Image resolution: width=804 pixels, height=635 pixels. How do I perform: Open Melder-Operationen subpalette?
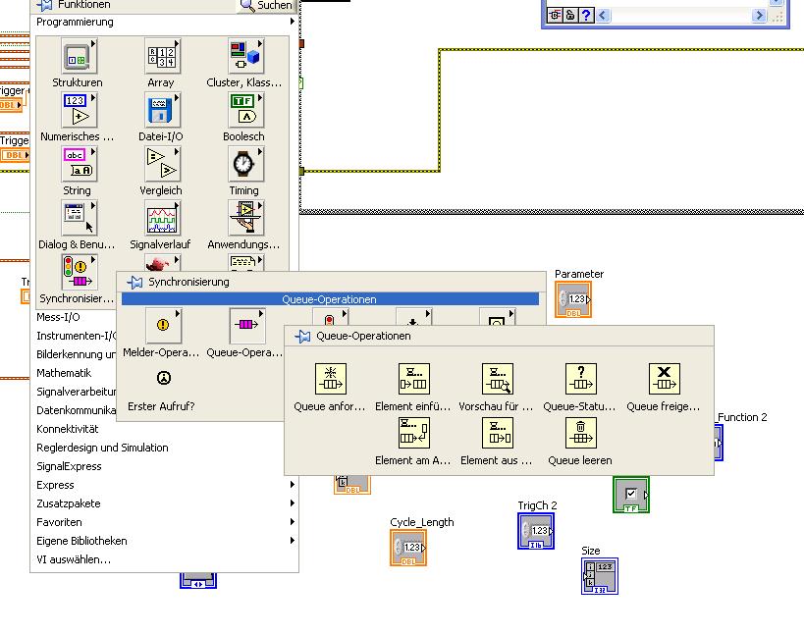[163, 326]
